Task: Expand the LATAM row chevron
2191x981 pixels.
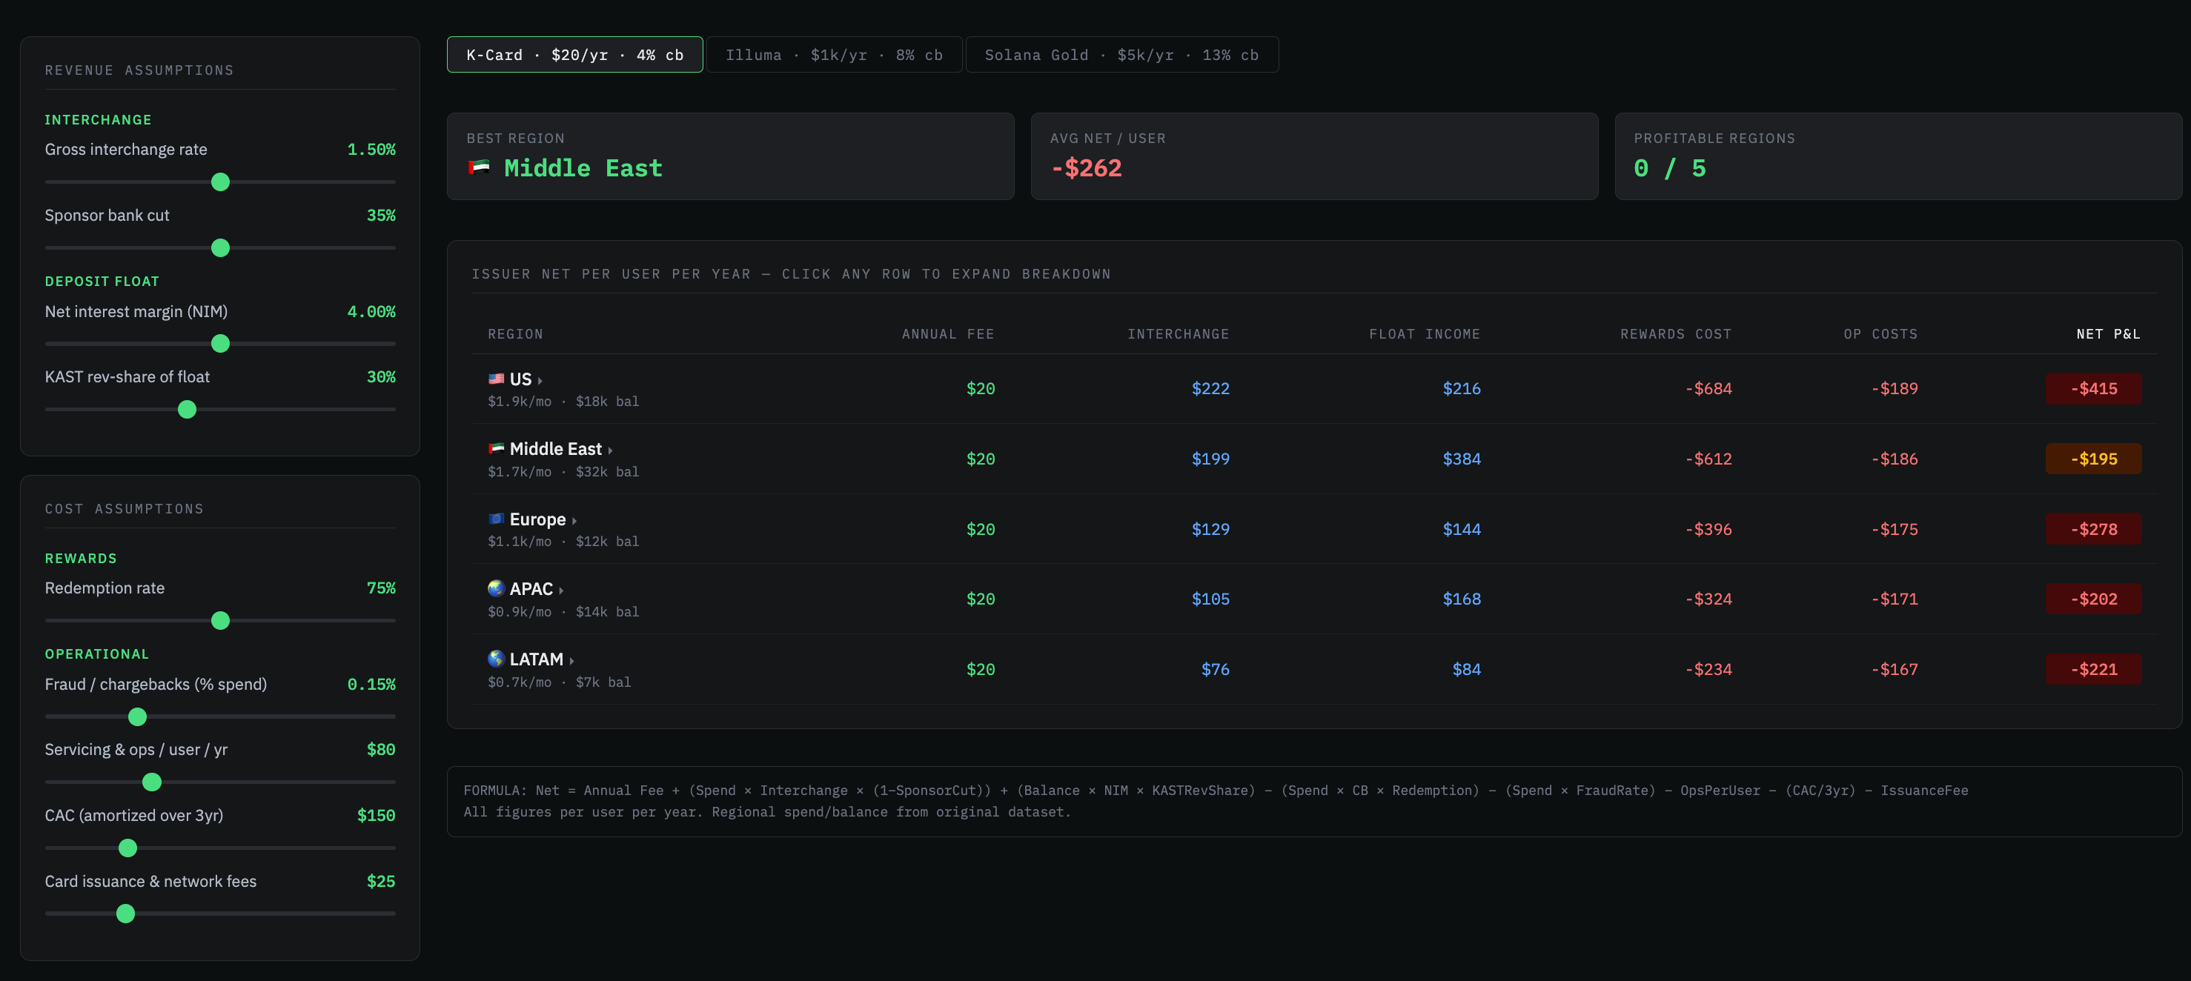Action: [x=571, y=660]
